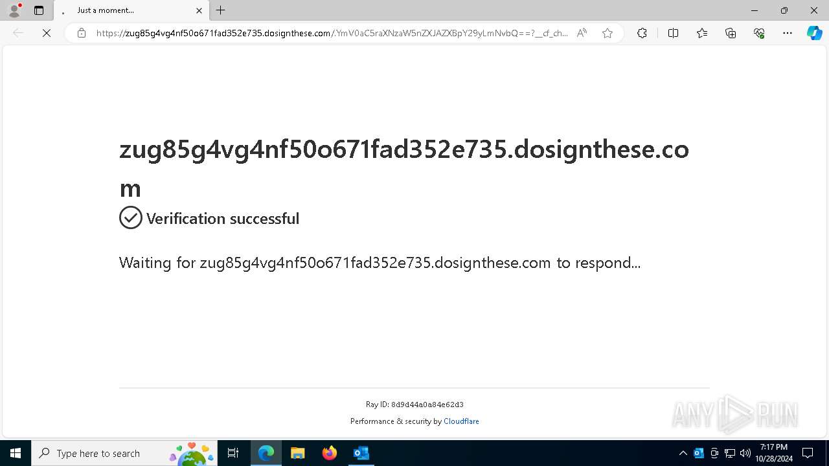View site information lock icon
Viewport: 829px width, 466px height.
[x=82, y=33]
